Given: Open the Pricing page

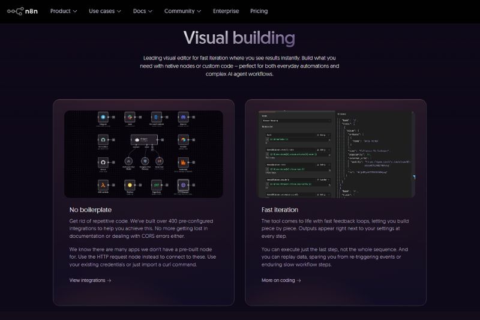Looking at the screenshot, I should pyautogui.click(x=259, y=11).
